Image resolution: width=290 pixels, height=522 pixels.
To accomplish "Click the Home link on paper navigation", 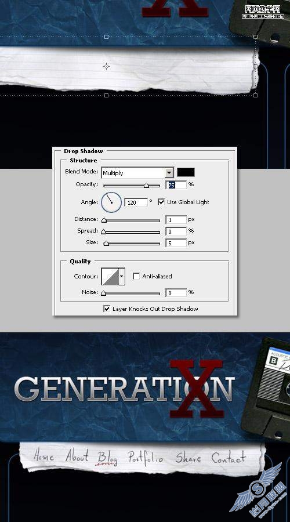I will pyautogui.click(x=43, y=455).
